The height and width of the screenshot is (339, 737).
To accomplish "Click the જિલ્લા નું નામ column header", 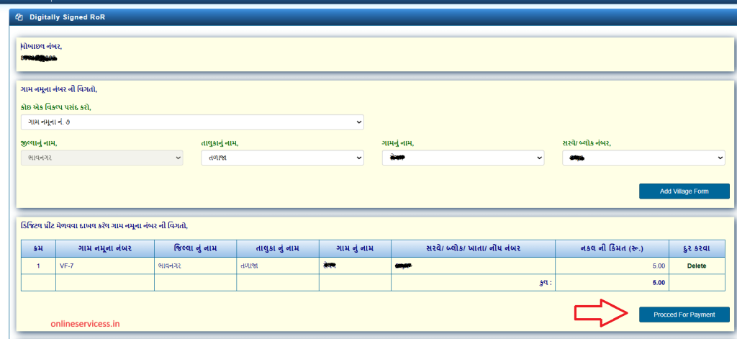I will point(195,248).
